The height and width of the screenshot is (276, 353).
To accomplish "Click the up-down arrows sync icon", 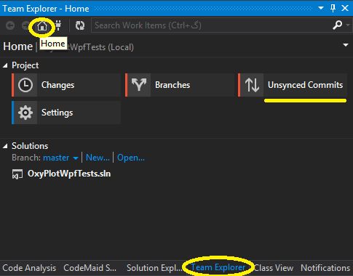I will [252, 85].
